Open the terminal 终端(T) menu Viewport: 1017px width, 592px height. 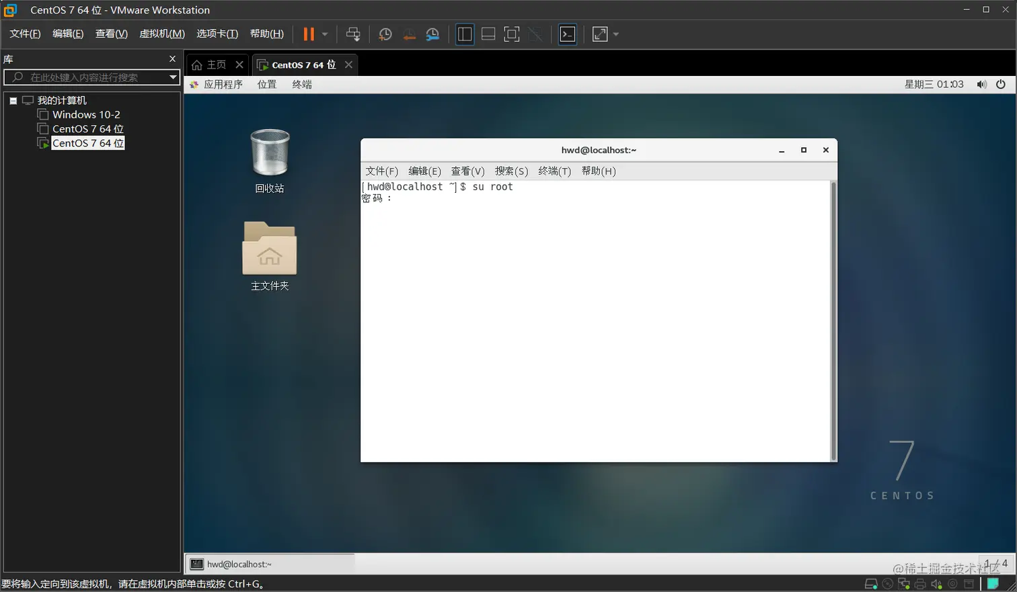tap(554, 171)
